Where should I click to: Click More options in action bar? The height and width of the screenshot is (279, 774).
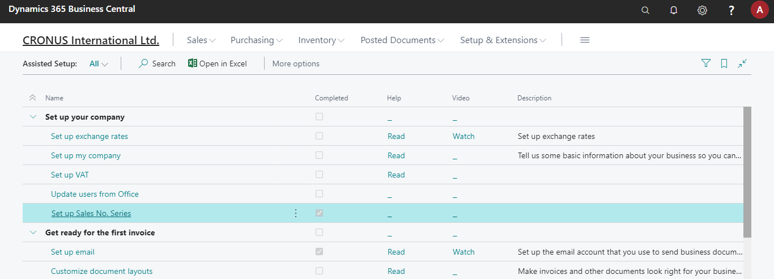(x=296, y=64)
